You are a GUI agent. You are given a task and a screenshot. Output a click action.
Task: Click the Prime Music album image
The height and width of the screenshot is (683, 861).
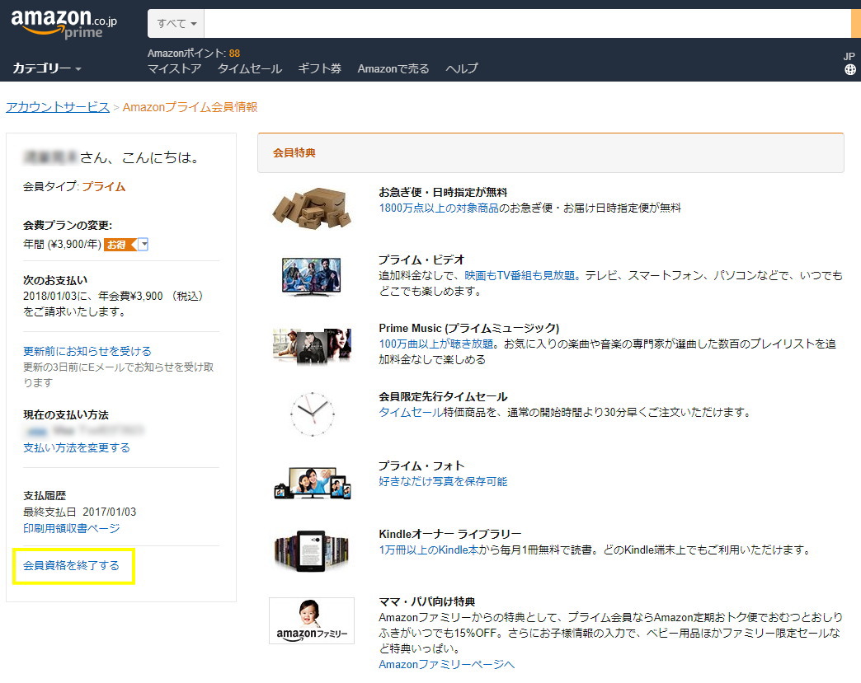click(x=312, y=344)
